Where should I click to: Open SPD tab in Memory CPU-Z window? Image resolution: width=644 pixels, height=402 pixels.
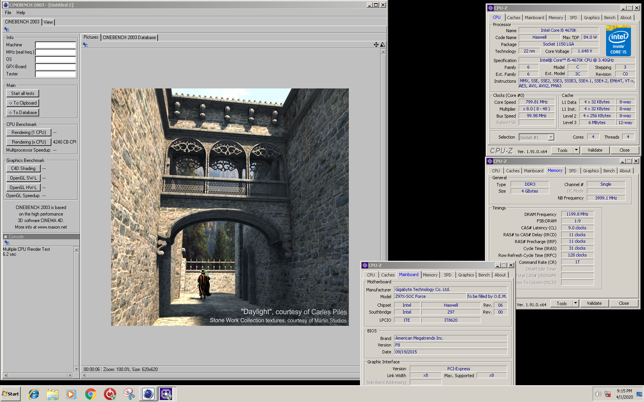click(x=572, y=171)
